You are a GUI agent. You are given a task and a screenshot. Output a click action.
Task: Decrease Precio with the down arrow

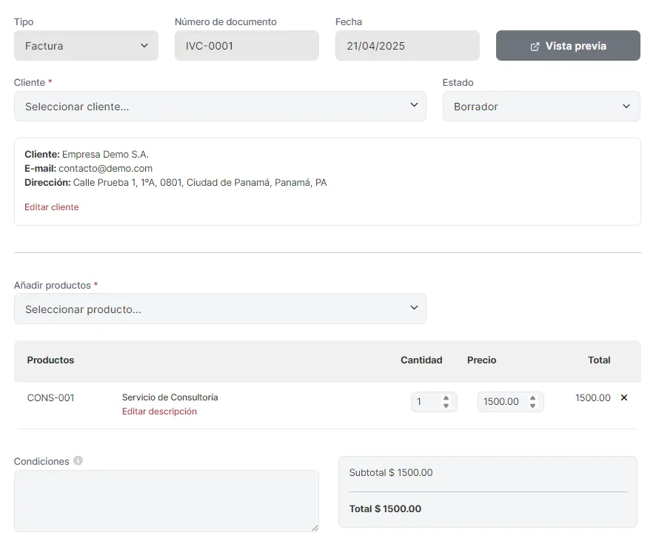[x=532, y=406]
